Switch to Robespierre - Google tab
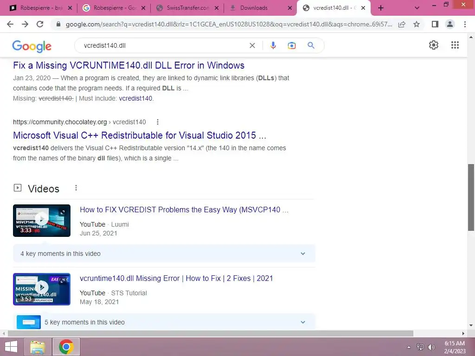The width and height of the screenshot is (475, 356). (114, 8)
